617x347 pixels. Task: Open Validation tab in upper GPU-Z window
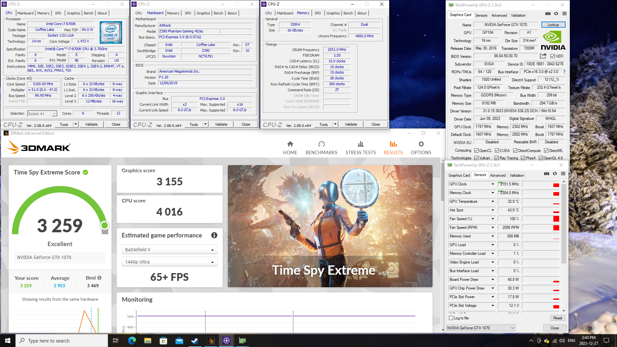point(518,15)
